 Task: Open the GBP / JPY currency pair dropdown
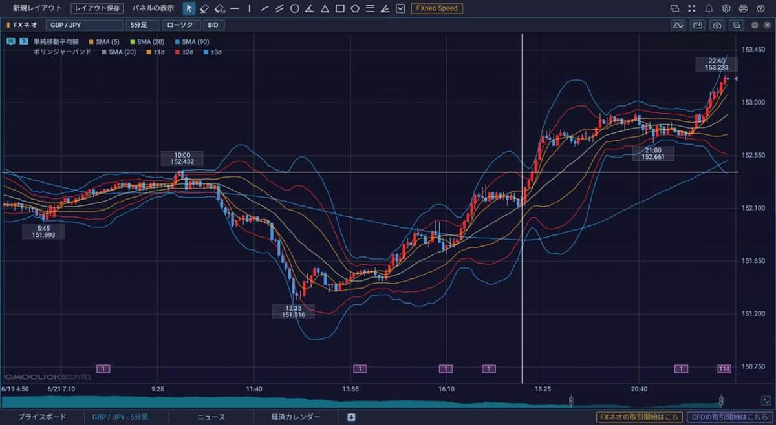coord(83,25)
